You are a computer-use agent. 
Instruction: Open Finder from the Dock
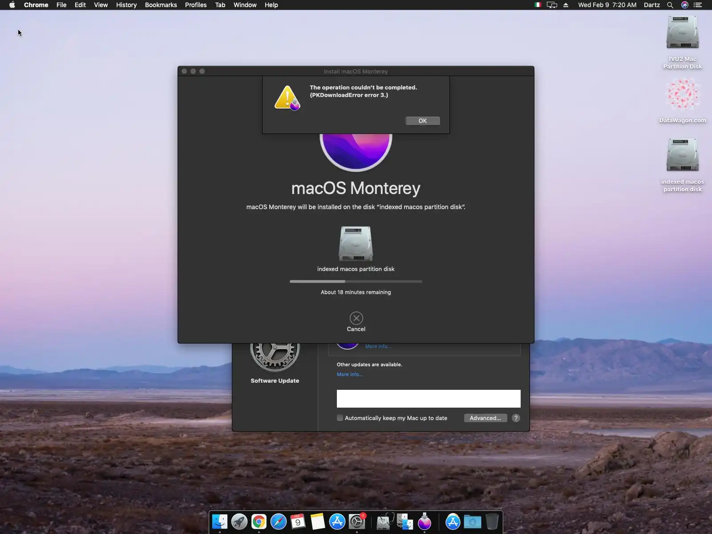[220, 522]
